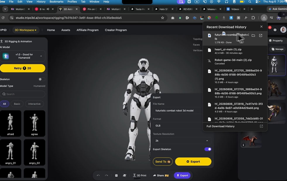The image size is (287, 181).
Task: Click the purple Export button in toolbar
Action: tap(182, 175)
